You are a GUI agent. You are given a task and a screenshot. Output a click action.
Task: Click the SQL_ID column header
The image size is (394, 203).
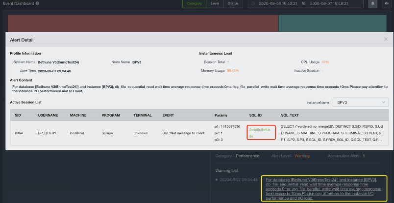256,115
